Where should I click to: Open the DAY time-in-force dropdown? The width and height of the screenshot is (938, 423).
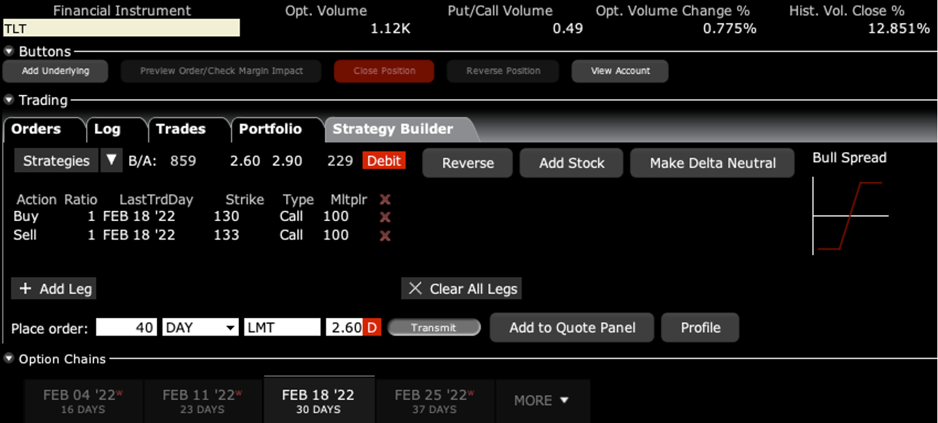(200, 327)
